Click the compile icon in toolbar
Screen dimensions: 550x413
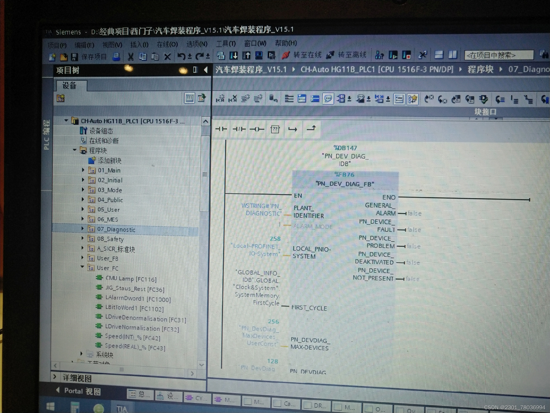[221, 55]
